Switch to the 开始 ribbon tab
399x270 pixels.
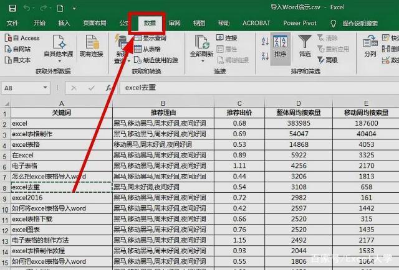point(39,23)
